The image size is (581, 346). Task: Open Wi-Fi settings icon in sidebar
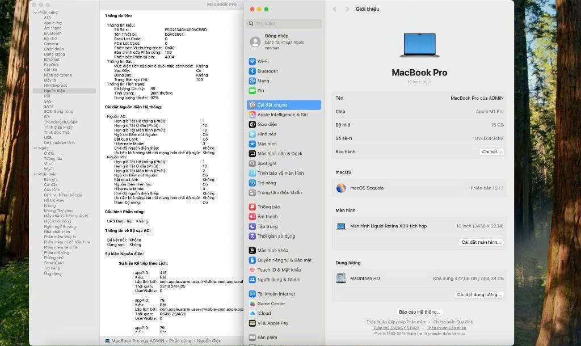click(x=252, y=61)
